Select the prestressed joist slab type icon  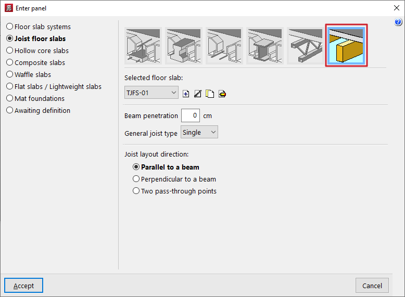[x=224, y=45]
